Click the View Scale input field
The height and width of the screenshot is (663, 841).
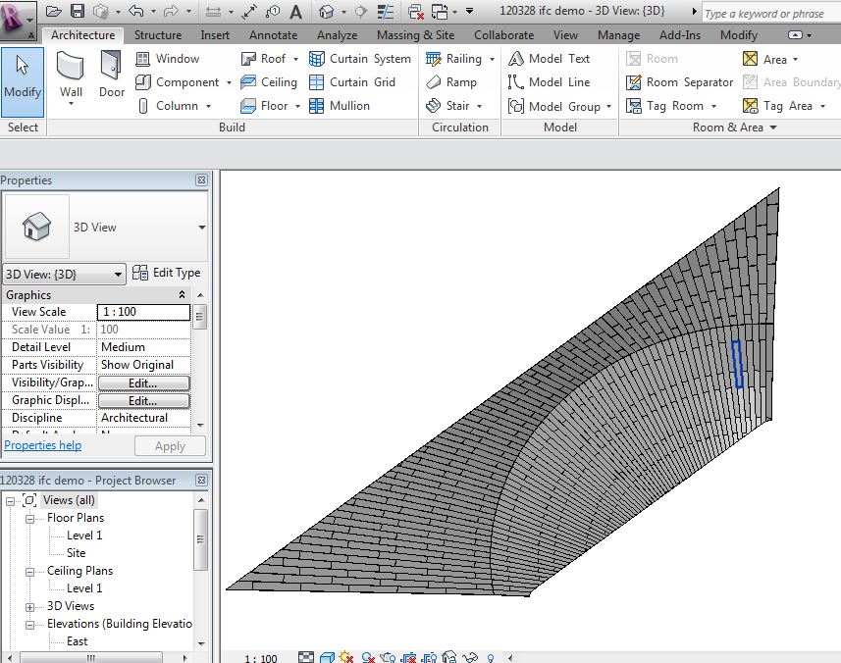pos(143,312)
